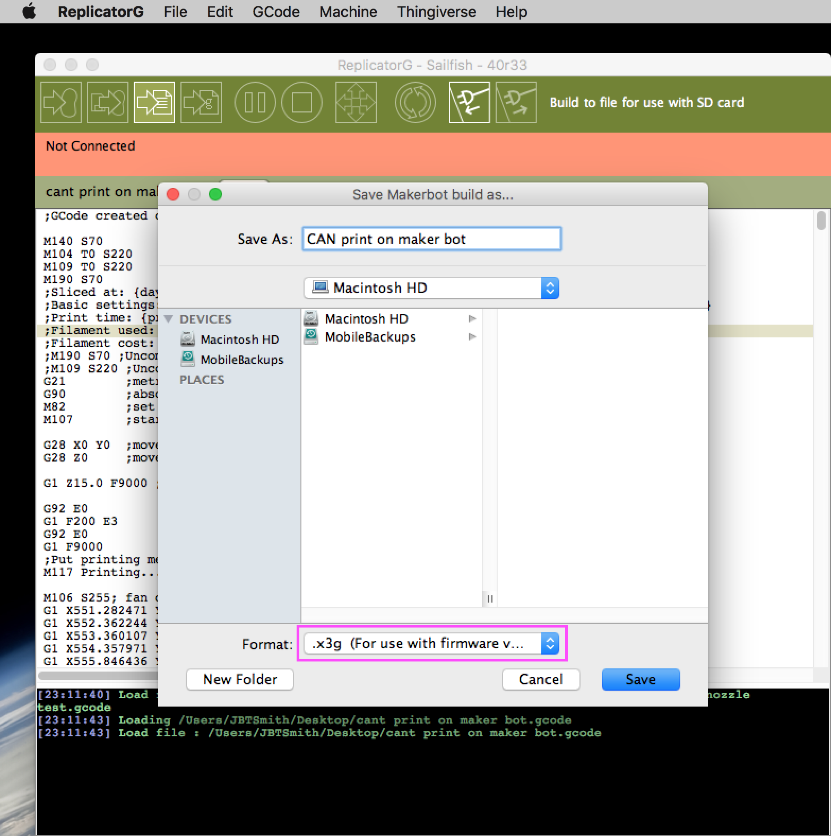Click the New Folder button
This screenshot has width=831, height=836.
240,680
